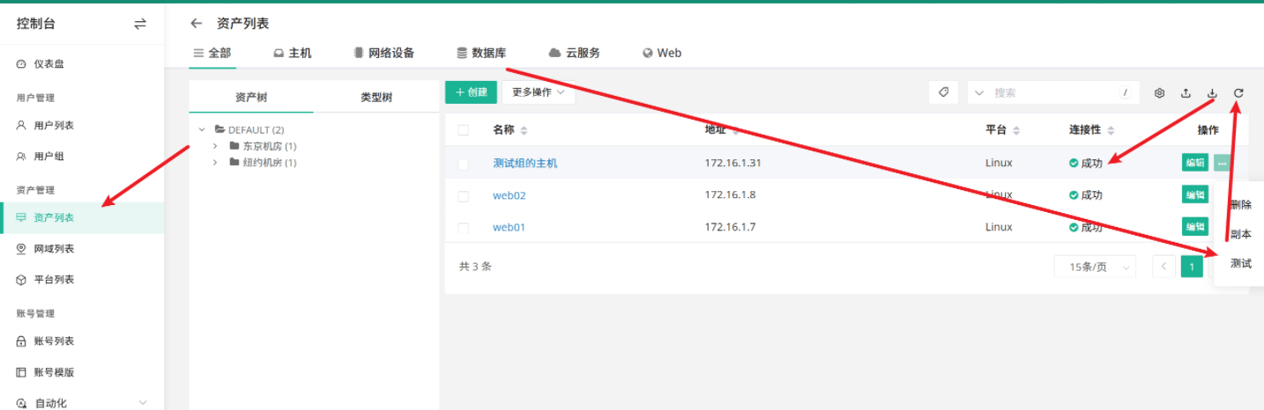The height and width of the screenshot is (410, 1264).
Task: Open the 15条/页 page size dropdown
Action: pyautogui.click(x=1095, y=267)
